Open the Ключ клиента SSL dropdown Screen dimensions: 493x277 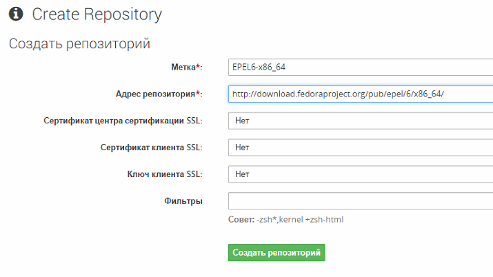coord(360,174)
